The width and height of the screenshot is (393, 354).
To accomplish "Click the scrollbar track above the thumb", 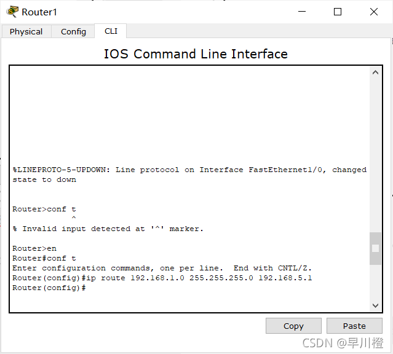I will pos(375,154).
